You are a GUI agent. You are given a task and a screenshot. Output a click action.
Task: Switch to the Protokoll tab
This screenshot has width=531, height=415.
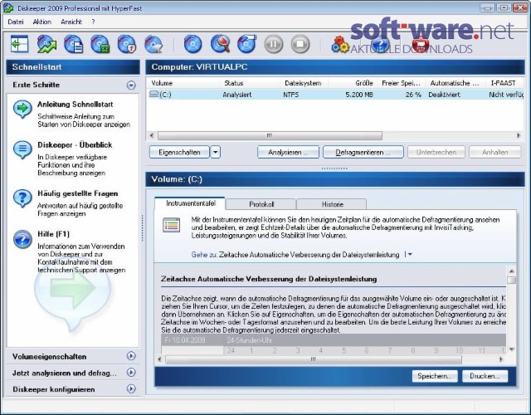[x=261, y=204]
